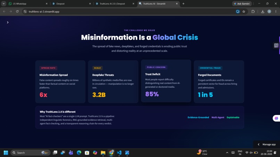Screen dimensions: 280x157
Task: Click the PUBLIC CONCERN badge
Action: 156,67
